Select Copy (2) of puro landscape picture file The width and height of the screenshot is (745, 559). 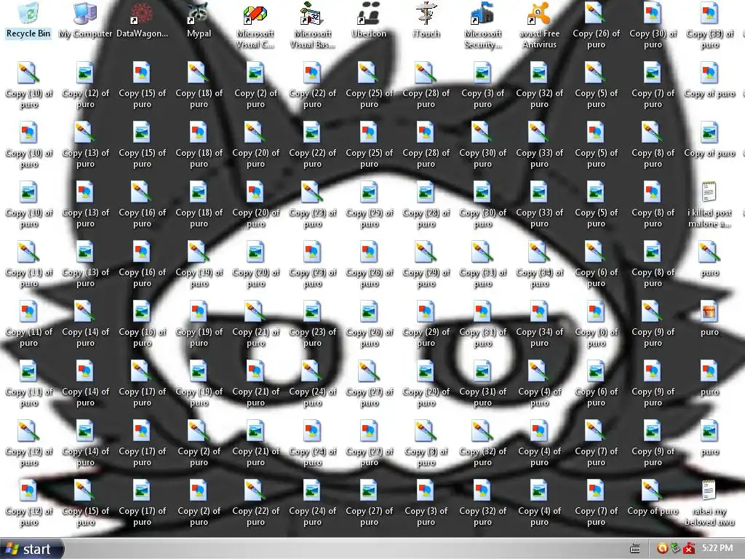[x=255, y=85]
